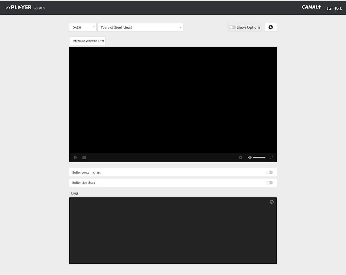Start playback using the player play icon
Image resolution: width=346 pixels, height=275 pixels.
pyautogui.click(x=75, y=157)
